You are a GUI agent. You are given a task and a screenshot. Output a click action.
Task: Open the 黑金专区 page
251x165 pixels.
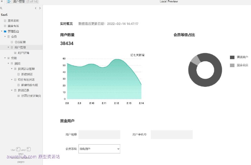coord(13,26)
